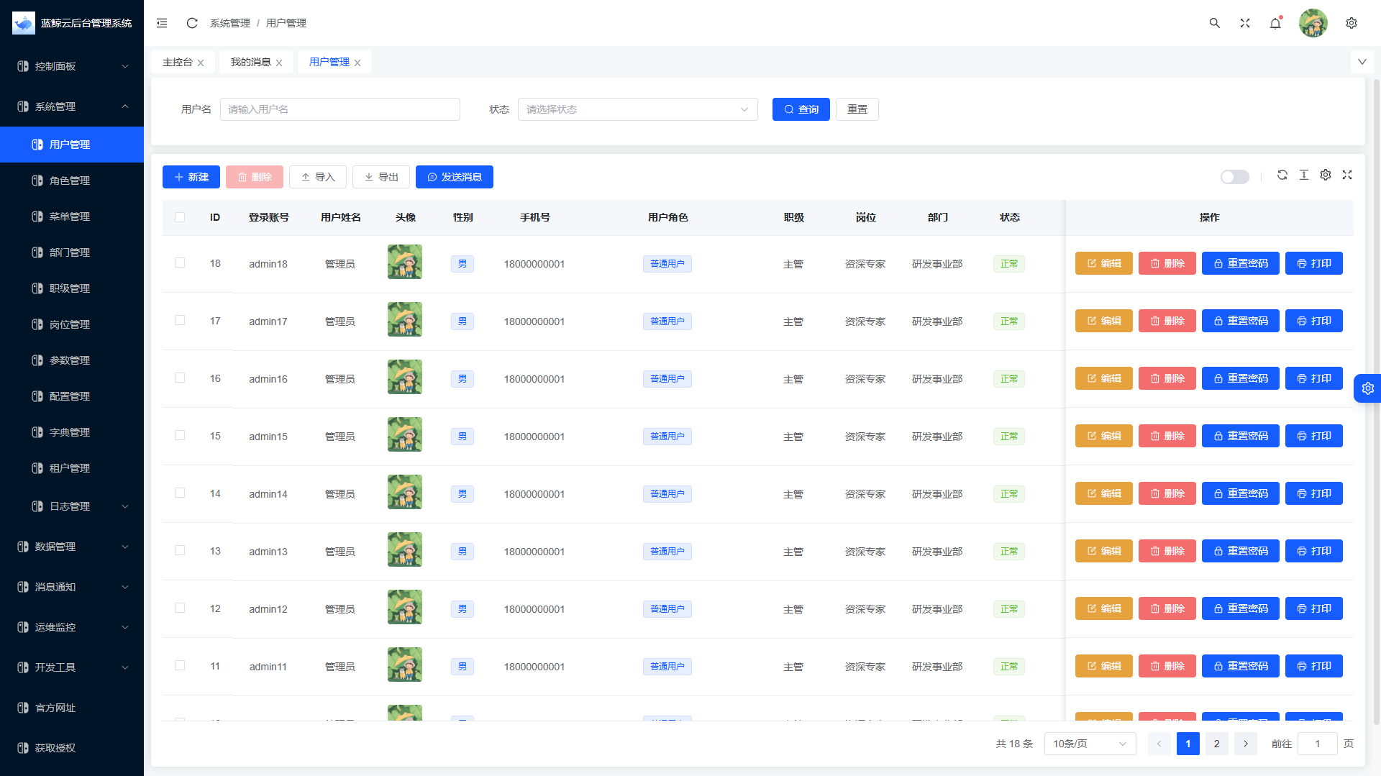
Task: Open 角色管理 in the sidebar
Action: pyautogui.click(x=70, y=181)
